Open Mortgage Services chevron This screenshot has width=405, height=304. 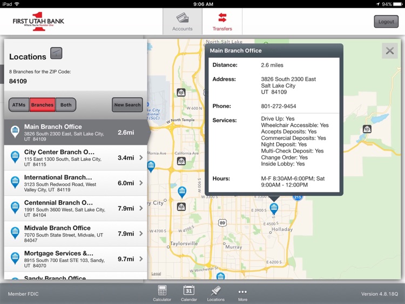point(141,259)
